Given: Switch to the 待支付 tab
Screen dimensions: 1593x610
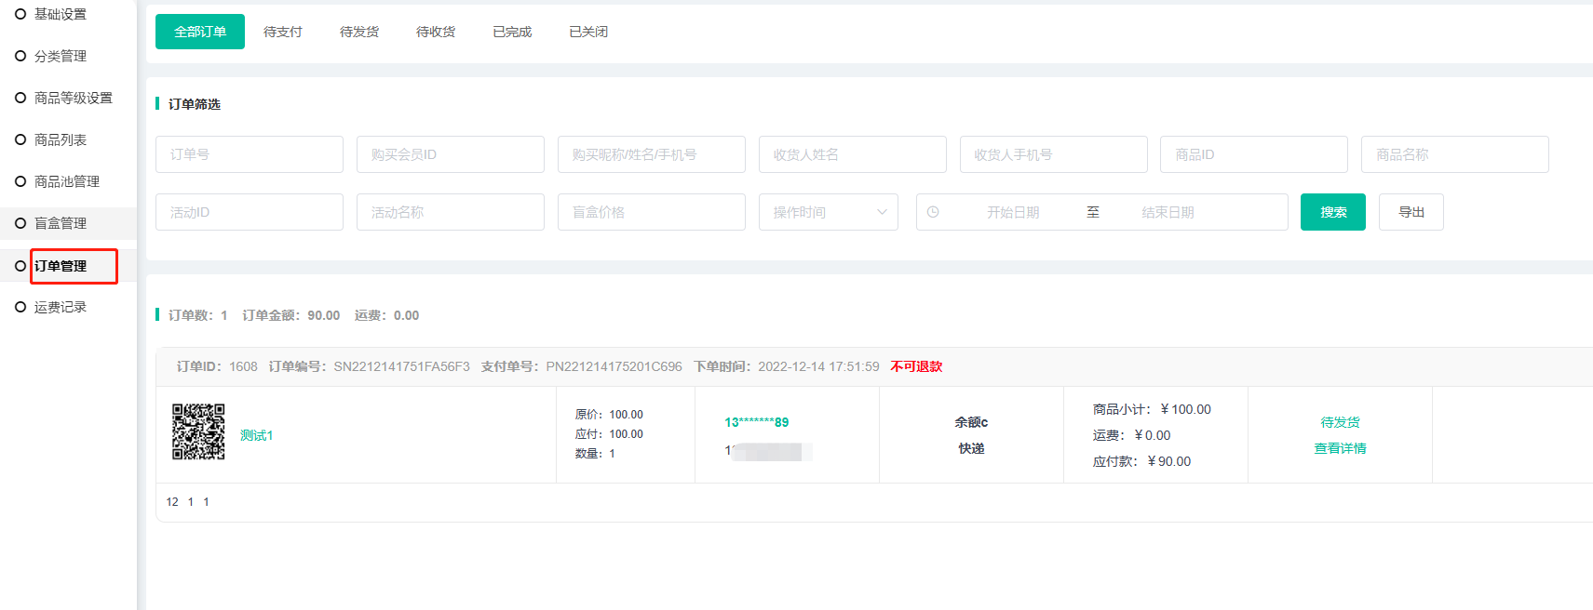Looking at the screenshot, I should [282, 32].
